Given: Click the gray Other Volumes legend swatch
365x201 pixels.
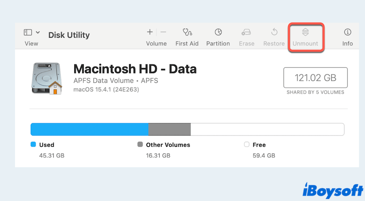Looking at the screenshot, I should tap(140, 145).
